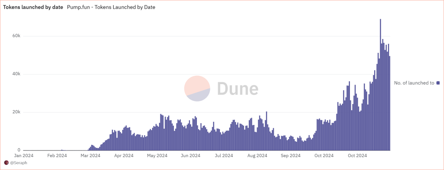This screenshot has width=444, height=170.
Task: Click the Tokens launched by date title
Action: click(x=33, y=7)
